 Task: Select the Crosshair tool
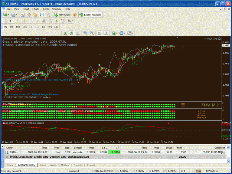click(17, 21)
